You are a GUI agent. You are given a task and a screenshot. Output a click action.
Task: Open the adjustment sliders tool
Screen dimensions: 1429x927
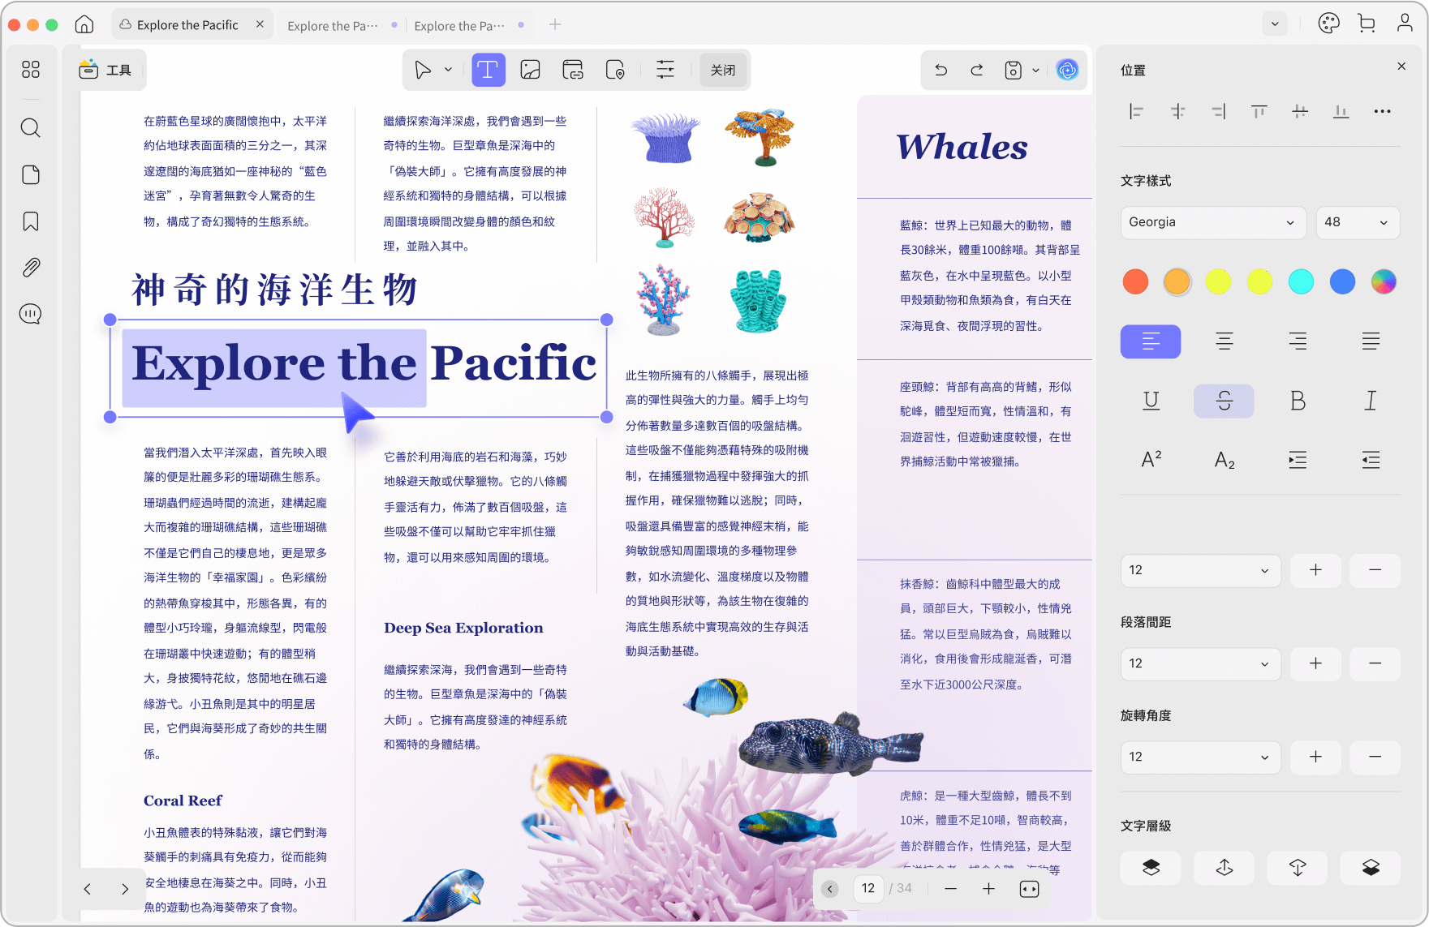pyautogui.click(x=665, y=70)
